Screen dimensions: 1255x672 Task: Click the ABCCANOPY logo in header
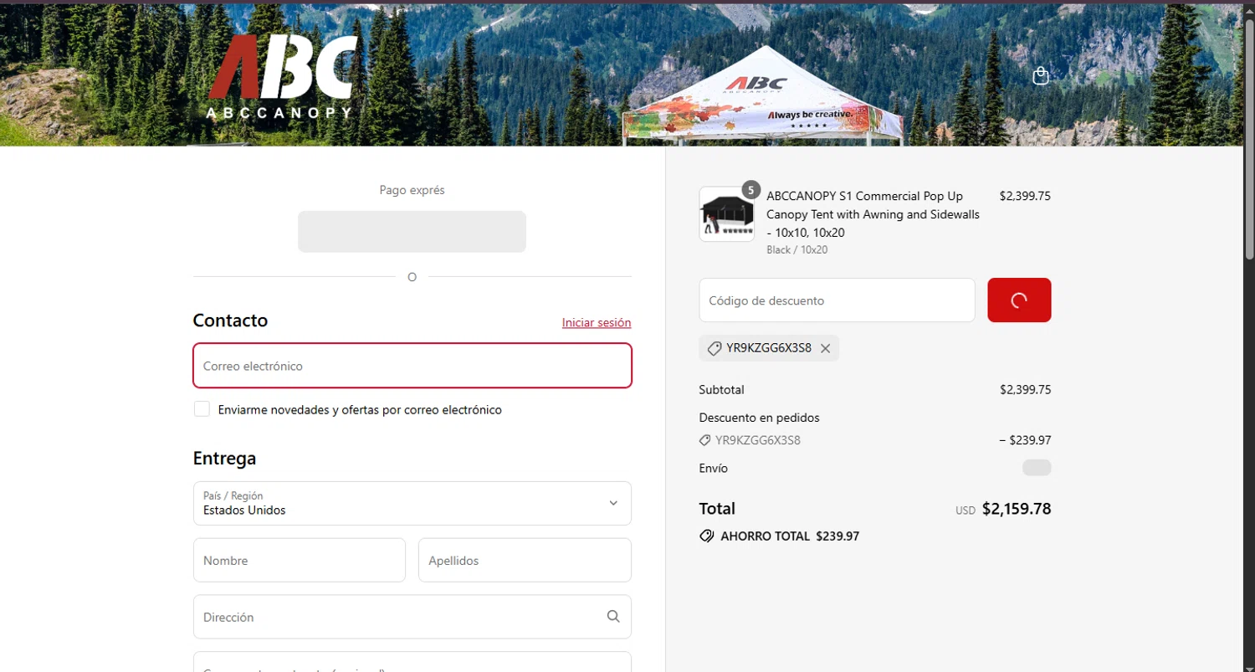(x=283, y=77)
